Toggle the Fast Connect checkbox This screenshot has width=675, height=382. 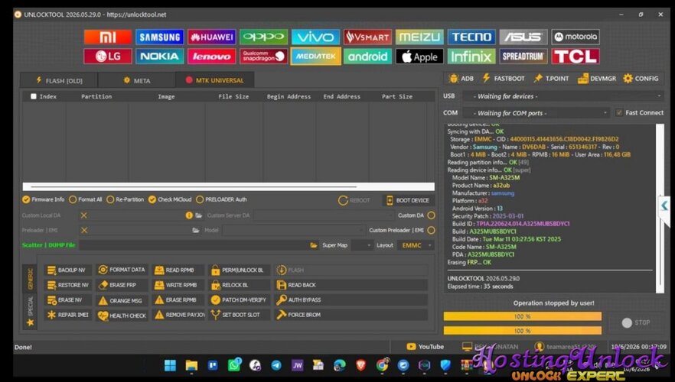coord(619,112)
